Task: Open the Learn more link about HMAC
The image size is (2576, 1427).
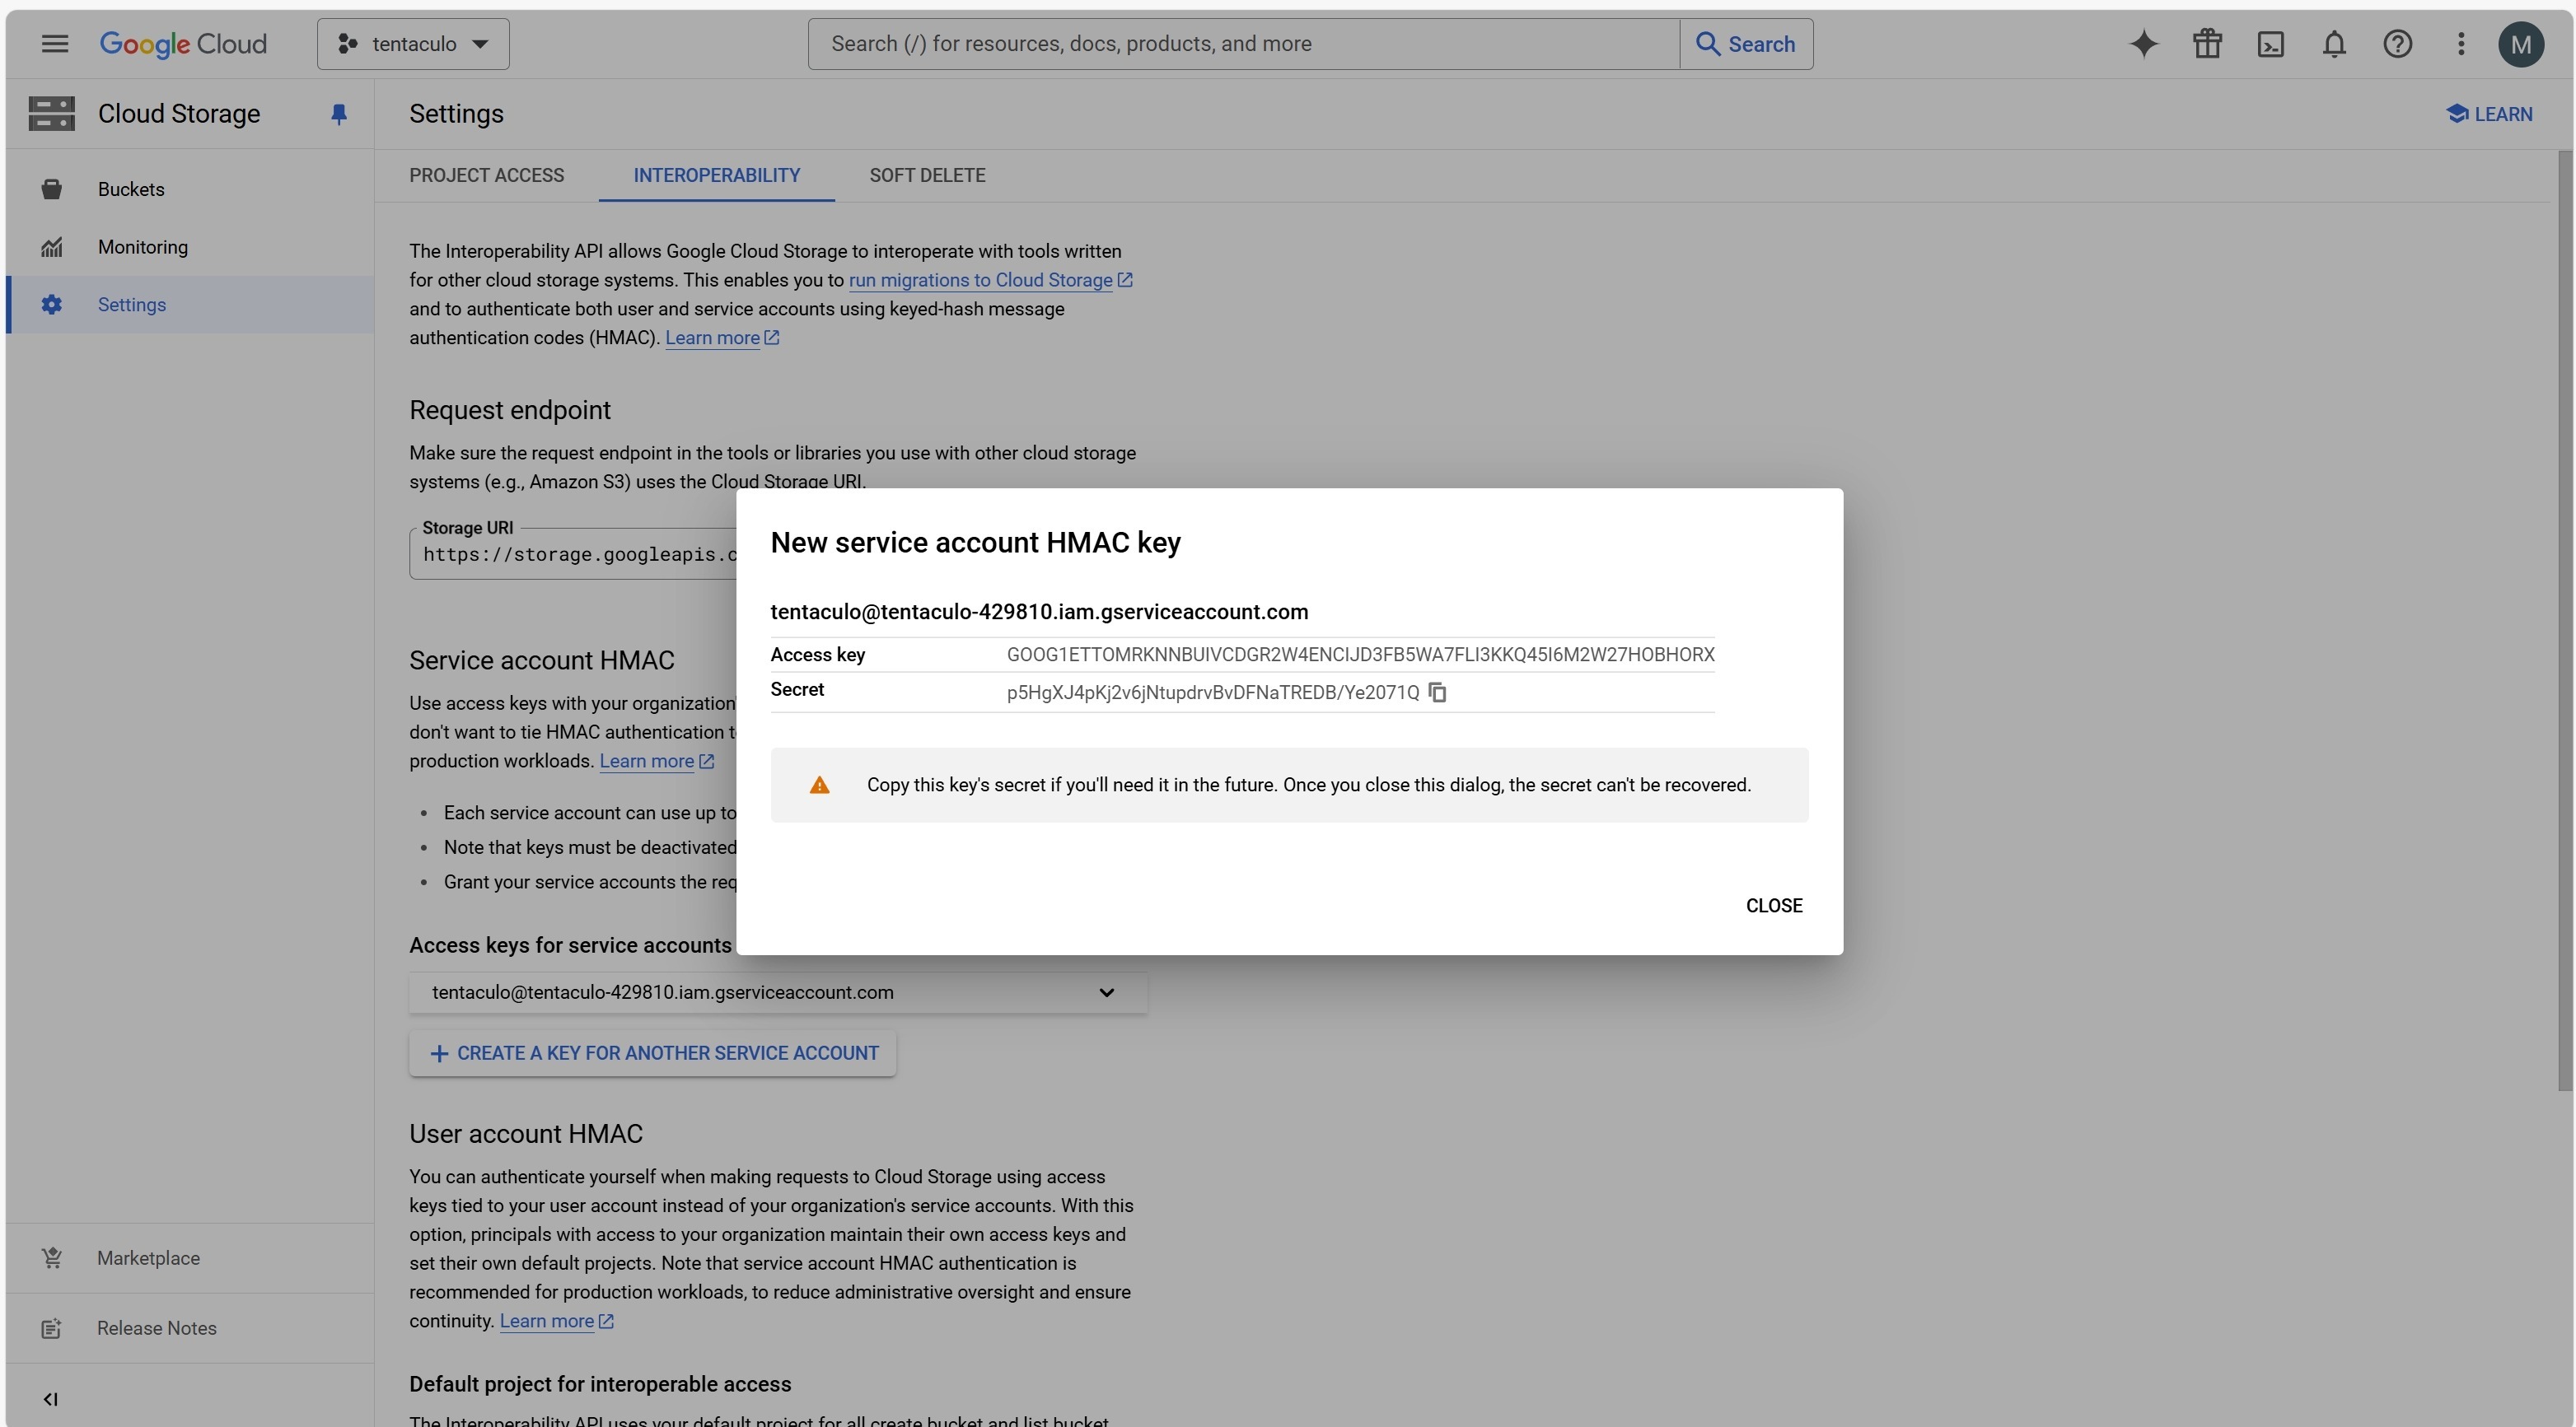Action: tap(722, 338)
